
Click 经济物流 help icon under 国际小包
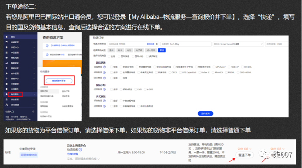pos(104,89)
